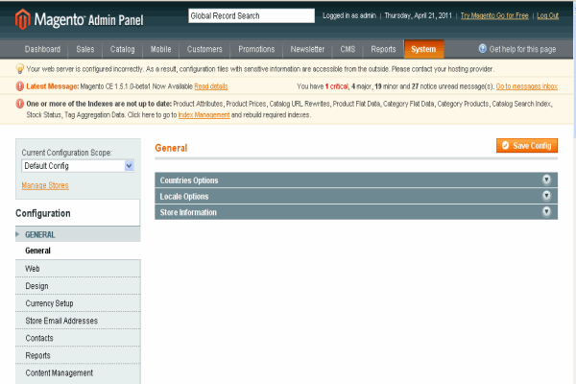
Task: Expand Locale Options arrow icon
Action: [x=546, y=196]
